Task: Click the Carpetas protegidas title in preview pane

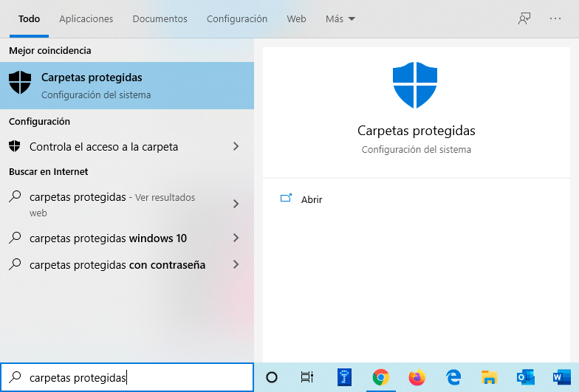Action: coord(417,131)
